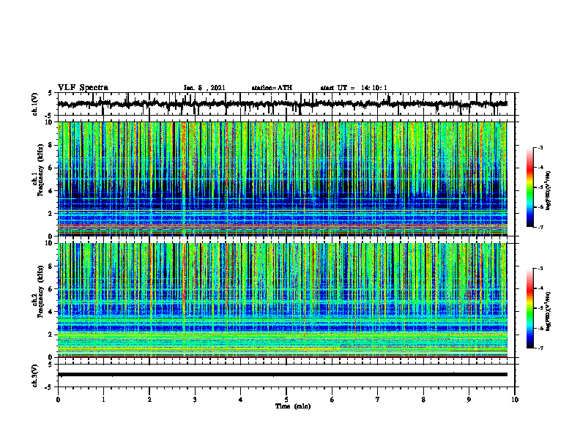Click the time axis tick label "6"

332,400
